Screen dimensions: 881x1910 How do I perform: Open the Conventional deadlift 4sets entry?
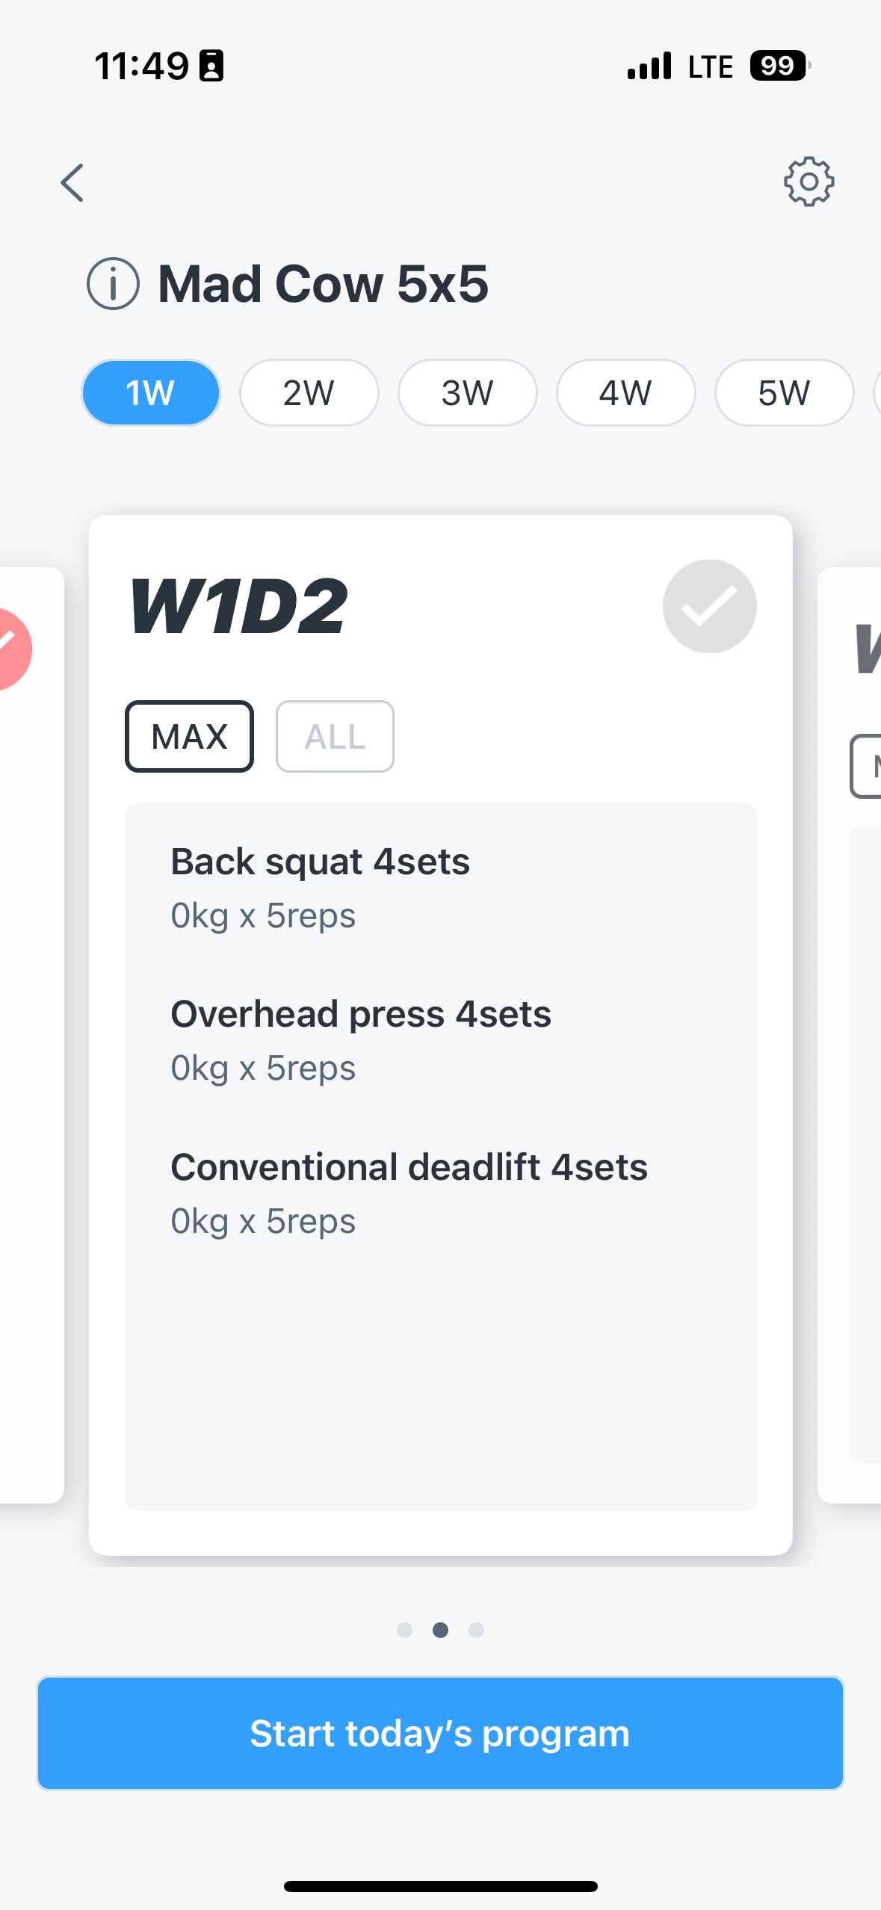409,1193
